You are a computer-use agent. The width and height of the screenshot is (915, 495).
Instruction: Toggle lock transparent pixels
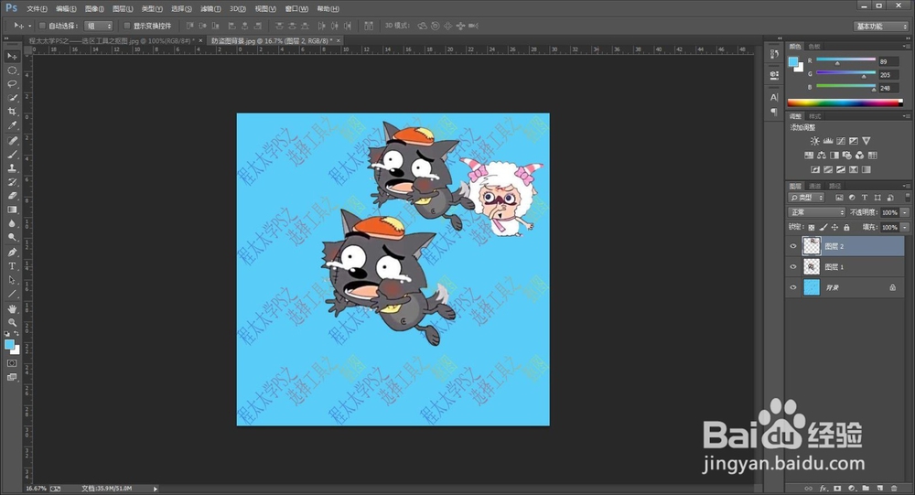(x=811, y=227)
